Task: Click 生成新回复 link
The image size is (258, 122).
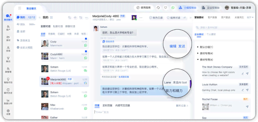Action: coord(124,77)
